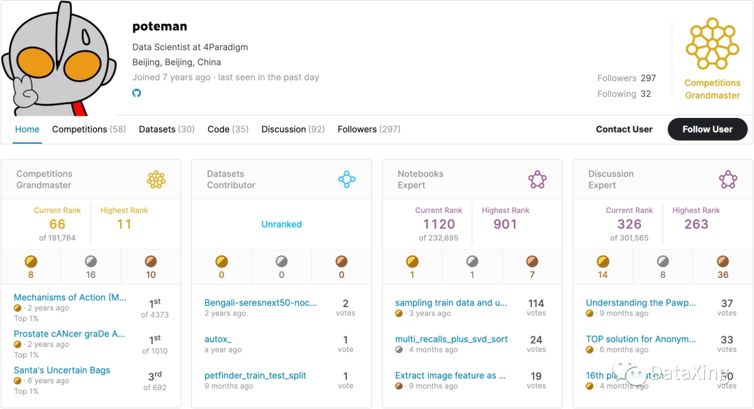
Task: Open the Unranked link on the Datasets card
Action: (x=281, y=224)
